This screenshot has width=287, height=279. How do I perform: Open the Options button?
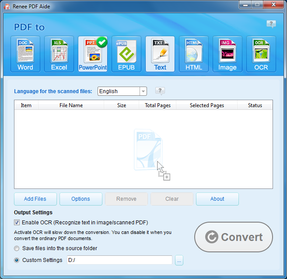(80, 199)
